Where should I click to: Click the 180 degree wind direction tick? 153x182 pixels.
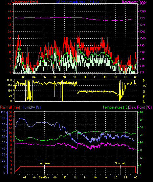pos(10,91)
